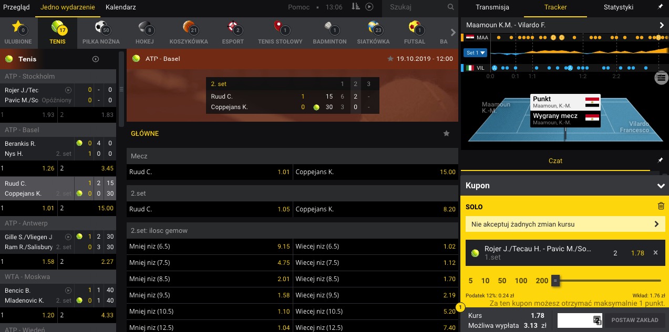Screen dimensions: 669x332
Task: Expand odds change acceptance options
Action: tap(565, 224)
